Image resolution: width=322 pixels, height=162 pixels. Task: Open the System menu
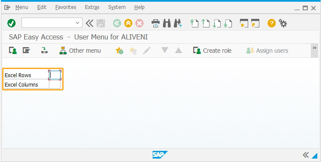[x=117, y=7]
